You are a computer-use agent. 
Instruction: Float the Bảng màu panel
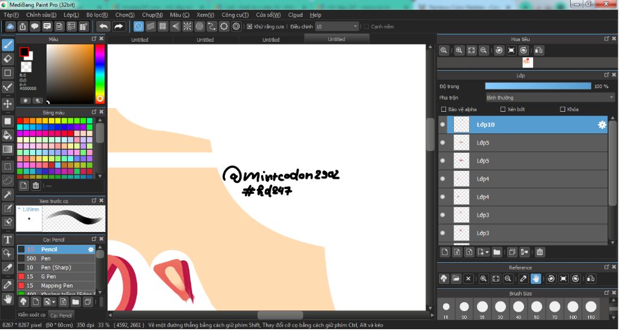point(94,112)
